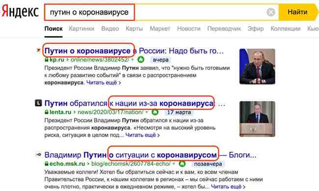
Task: Click the green turbo icon after echo.msk.ru URL
Action: (x=182, y=164)
